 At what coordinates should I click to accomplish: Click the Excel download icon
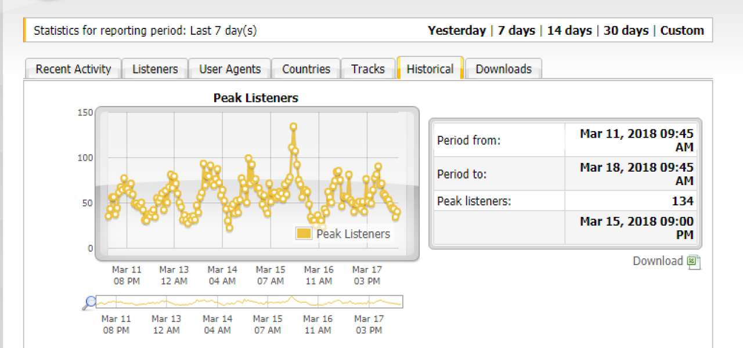(x=694, y=262)
